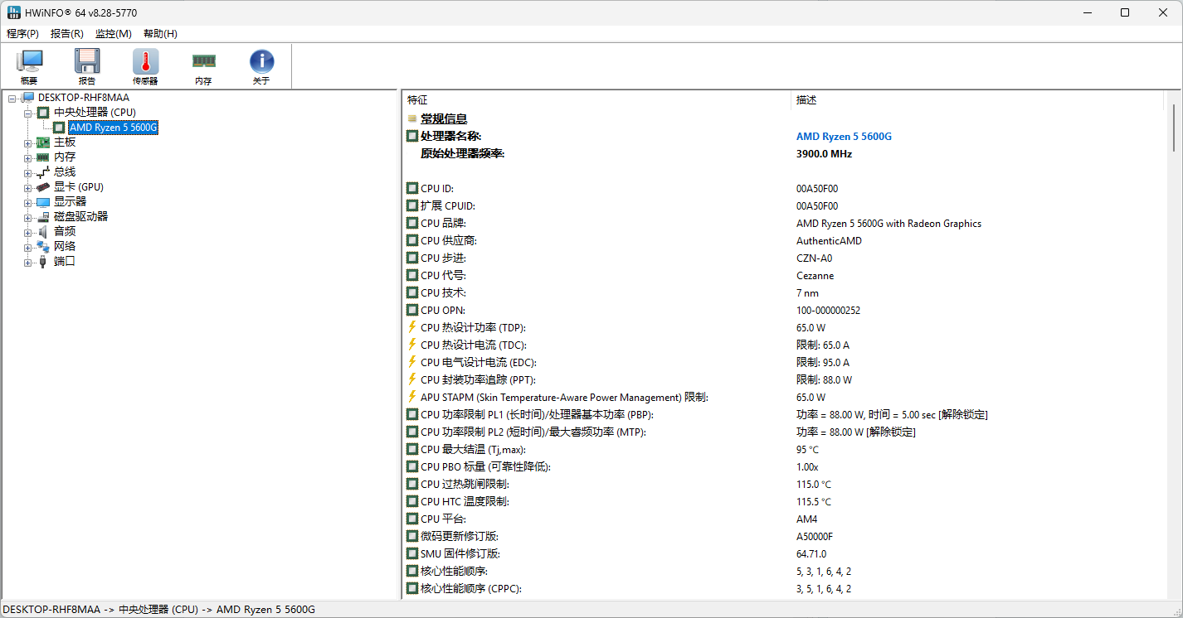Click the 核心性能顺序 (CPPC) label
1183x618 pixels.
[470, 589]
